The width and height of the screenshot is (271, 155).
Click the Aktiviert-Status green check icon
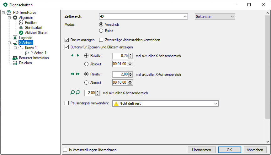(21, 33)
